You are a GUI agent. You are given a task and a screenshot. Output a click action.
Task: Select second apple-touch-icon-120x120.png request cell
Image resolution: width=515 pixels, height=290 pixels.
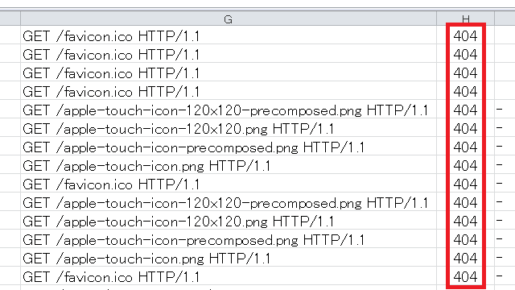(229, 221)
